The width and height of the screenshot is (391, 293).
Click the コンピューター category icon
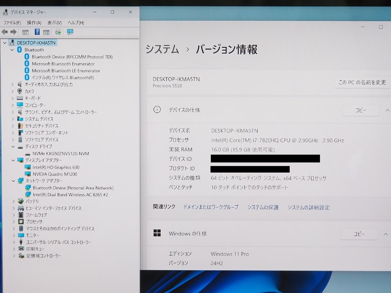tap(20, 105)
